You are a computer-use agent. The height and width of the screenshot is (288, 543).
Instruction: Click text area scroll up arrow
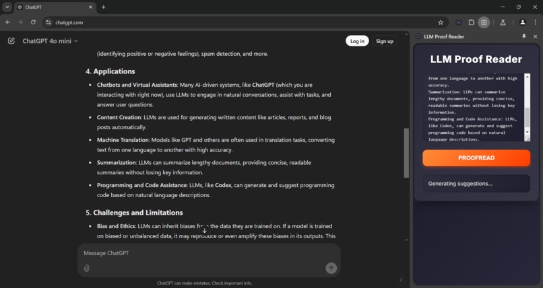[x=527, y=76]
